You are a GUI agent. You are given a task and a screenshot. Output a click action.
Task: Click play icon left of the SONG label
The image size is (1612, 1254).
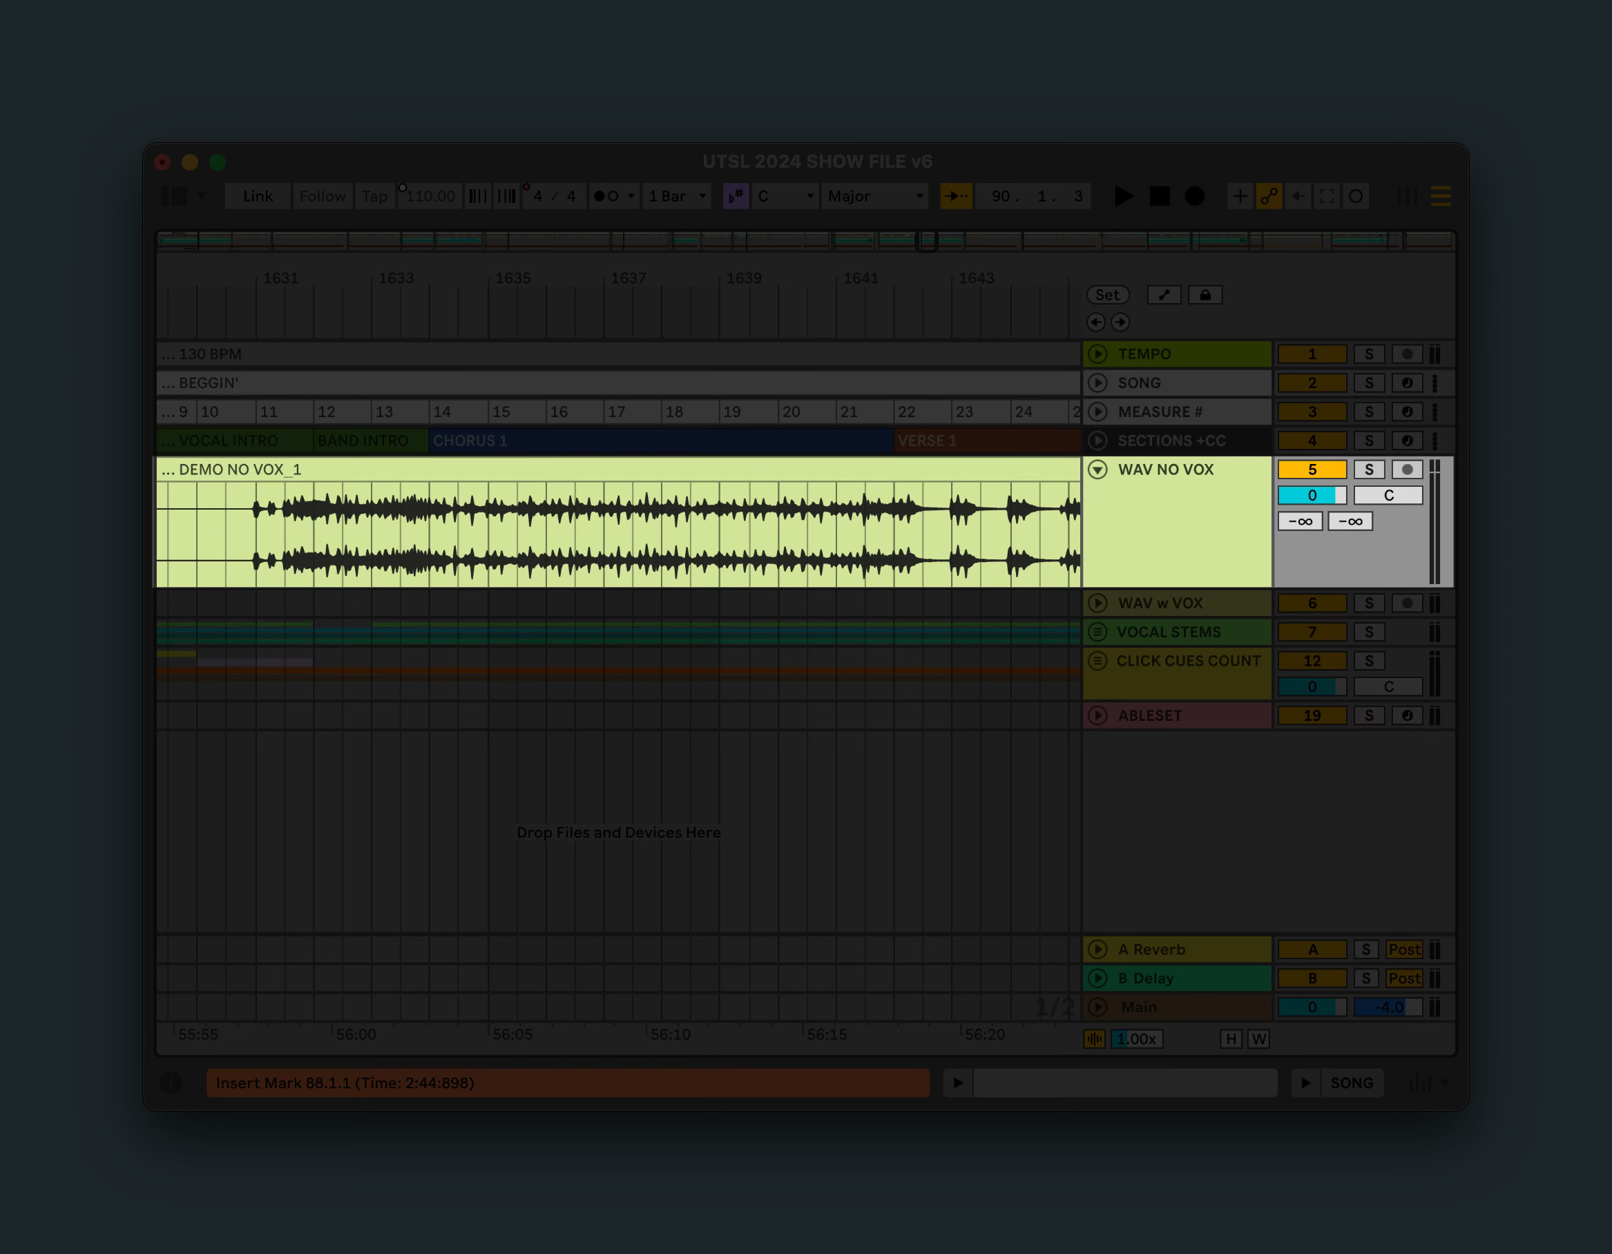[1305, 1083]
